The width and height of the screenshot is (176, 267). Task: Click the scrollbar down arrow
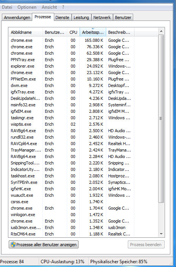(161, 234)
